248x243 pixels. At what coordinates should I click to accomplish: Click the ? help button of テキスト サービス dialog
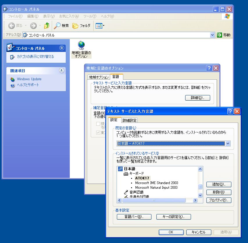230,111
